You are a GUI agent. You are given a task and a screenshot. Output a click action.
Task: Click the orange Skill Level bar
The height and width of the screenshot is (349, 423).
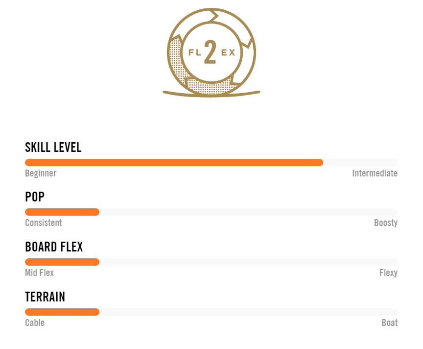[x=174, y=162]
